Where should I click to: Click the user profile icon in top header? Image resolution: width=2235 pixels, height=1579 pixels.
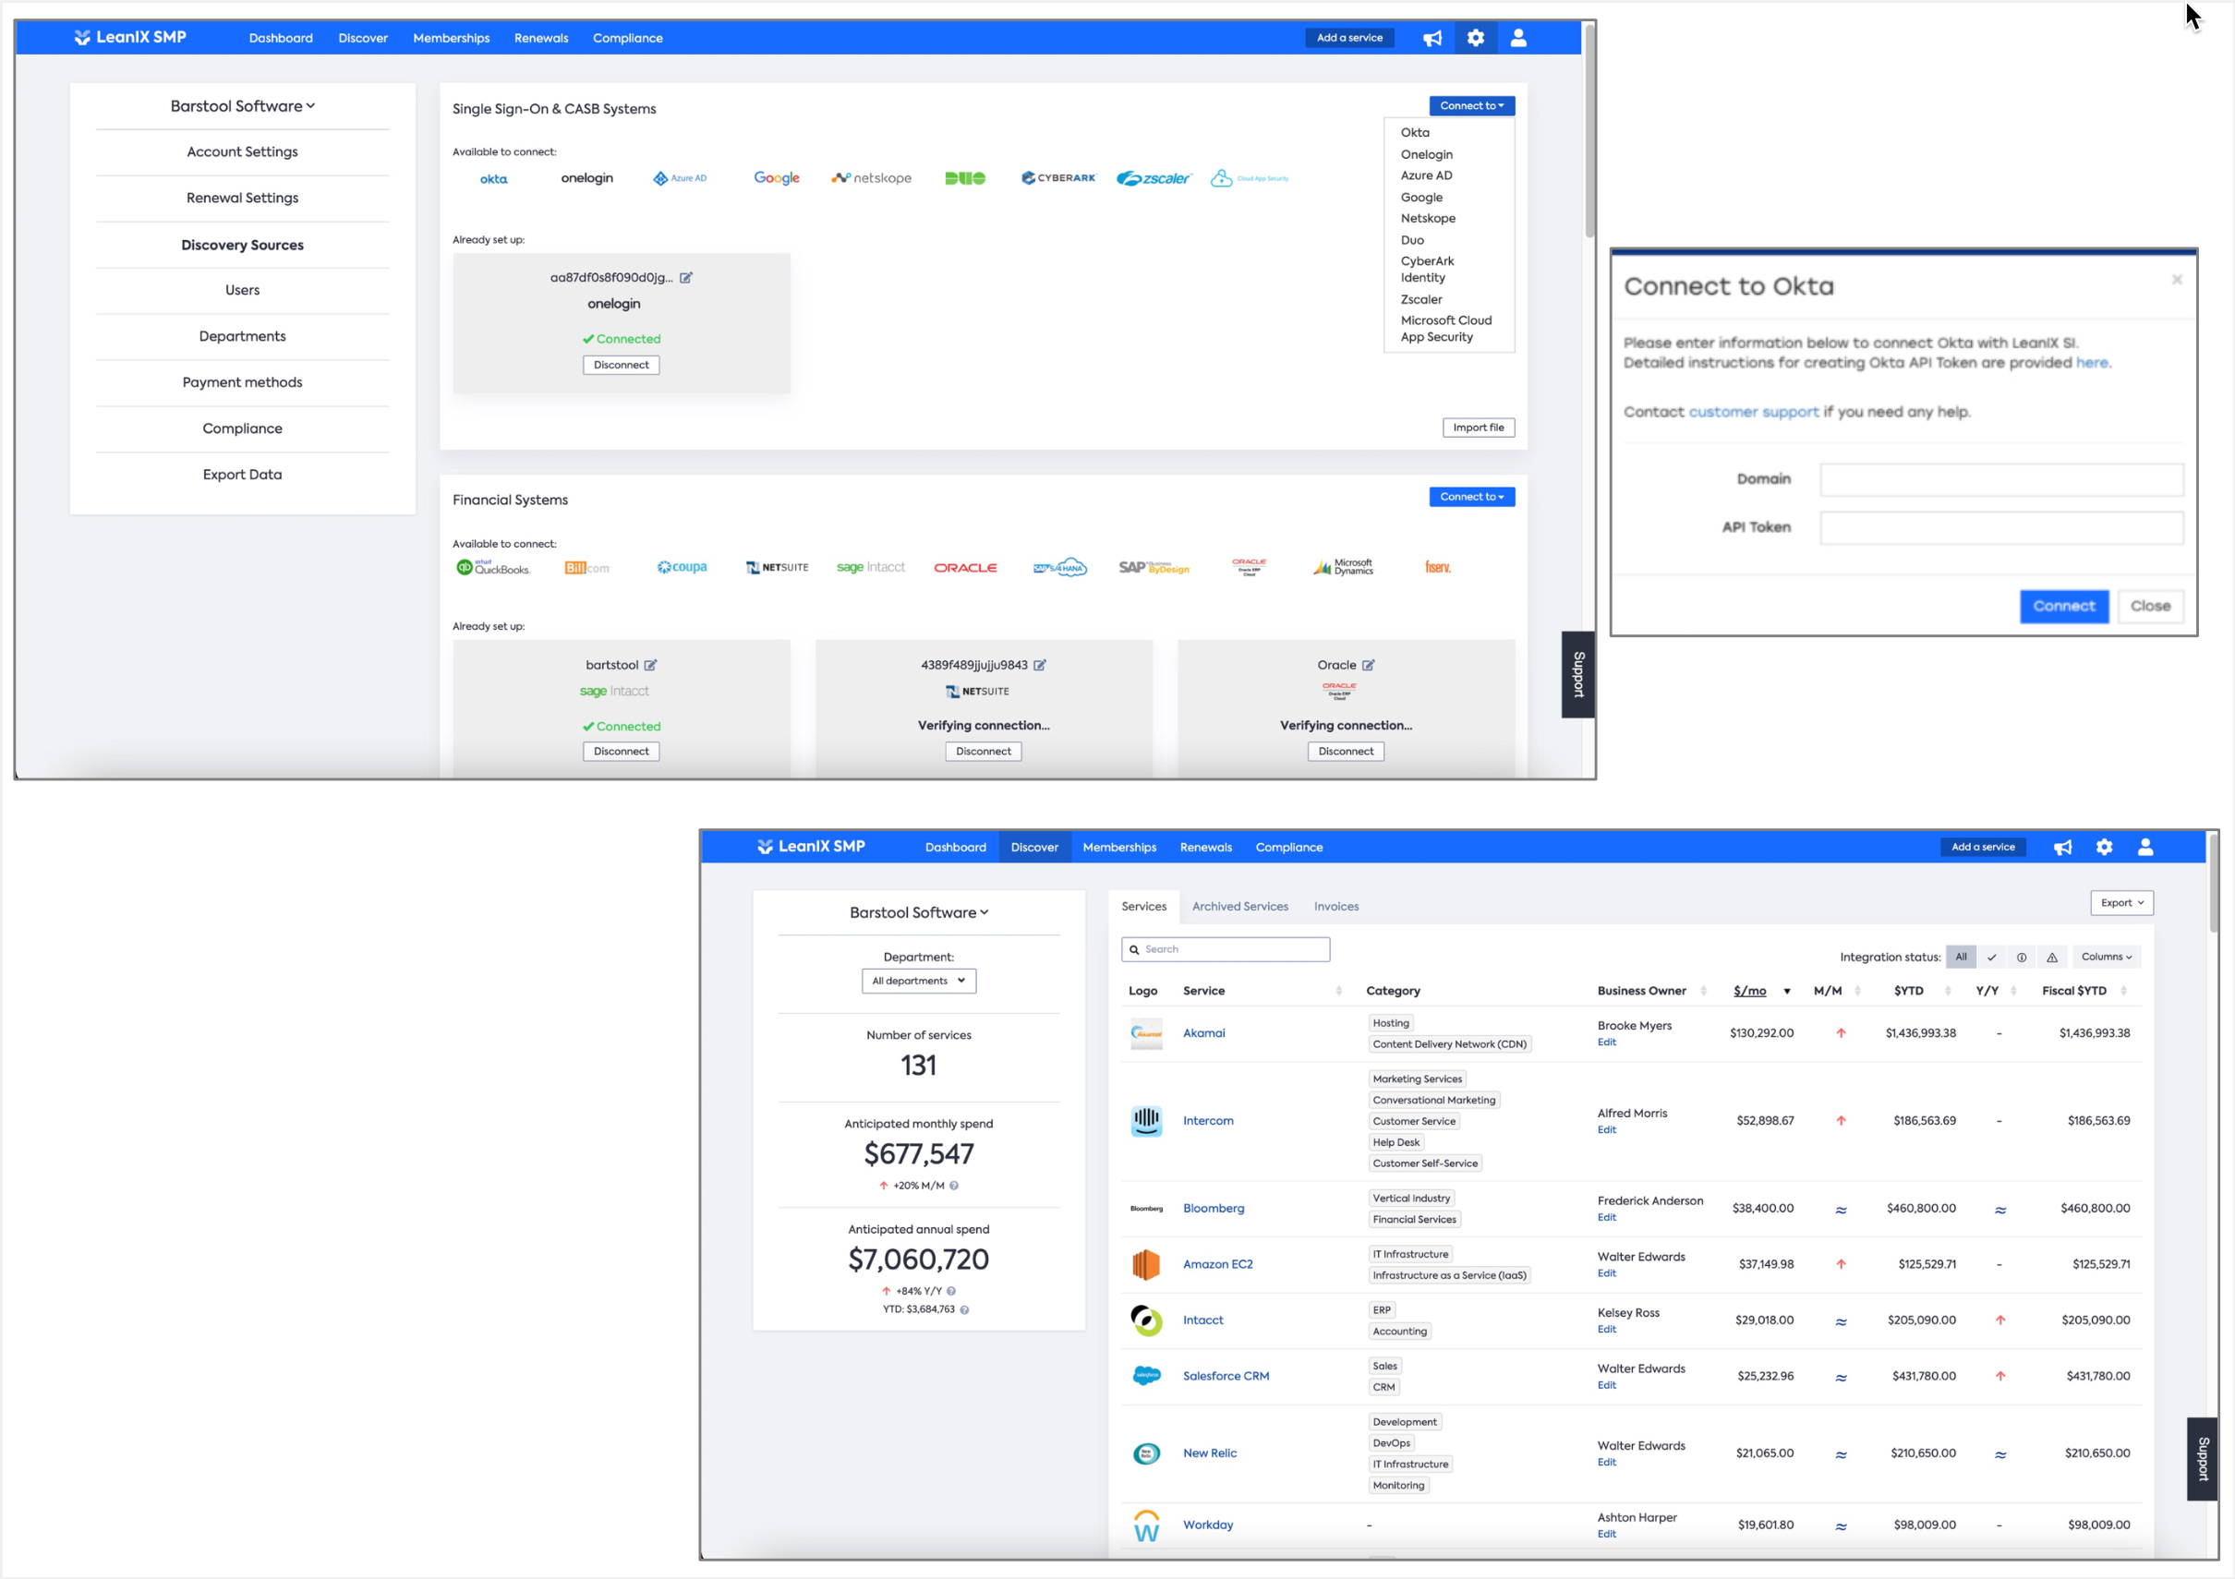coord(1517,38)
